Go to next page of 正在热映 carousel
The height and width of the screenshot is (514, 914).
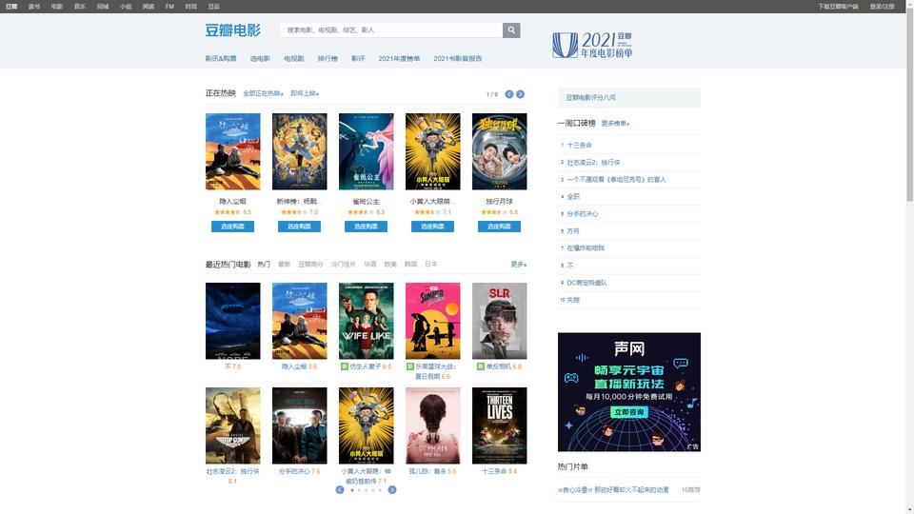pos(520,94)
